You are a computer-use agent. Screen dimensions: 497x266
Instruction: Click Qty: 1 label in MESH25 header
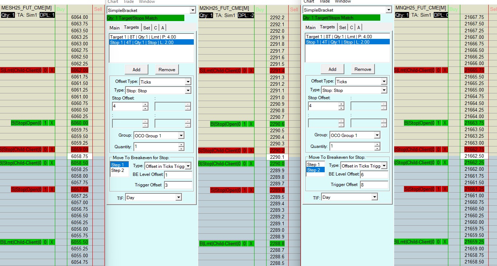click(8, 15)
